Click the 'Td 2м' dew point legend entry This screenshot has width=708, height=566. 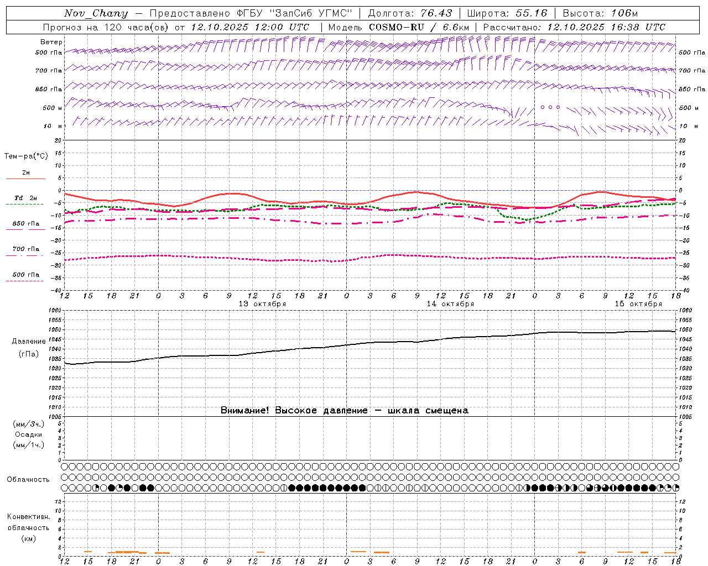pyautogui.click(x=25, y=198)
